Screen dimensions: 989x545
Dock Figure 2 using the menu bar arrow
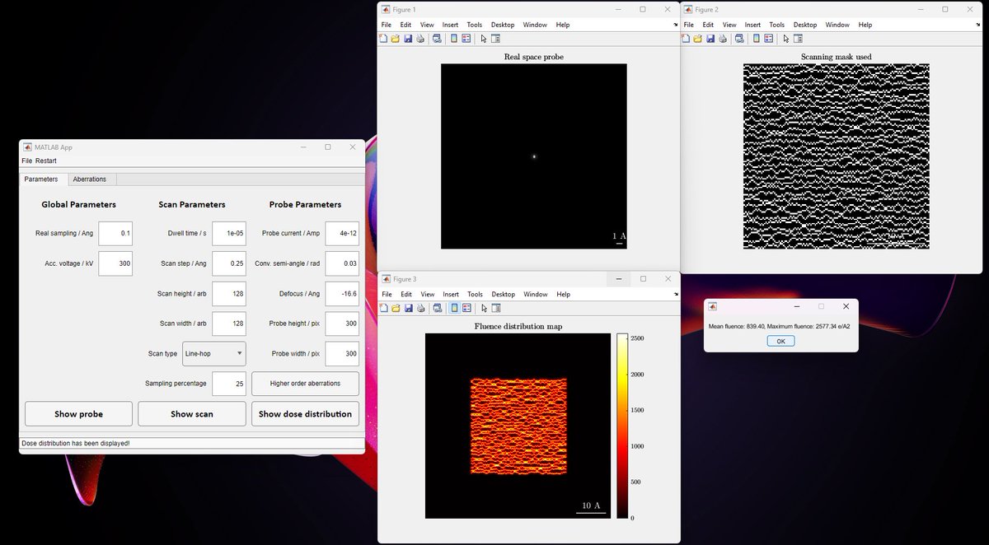[x=977, y=25]
